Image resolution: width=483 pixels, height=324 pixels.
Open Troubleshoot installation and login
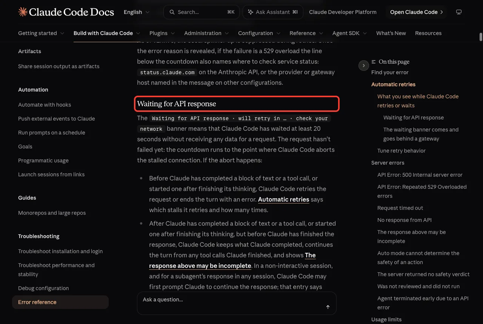60,251
